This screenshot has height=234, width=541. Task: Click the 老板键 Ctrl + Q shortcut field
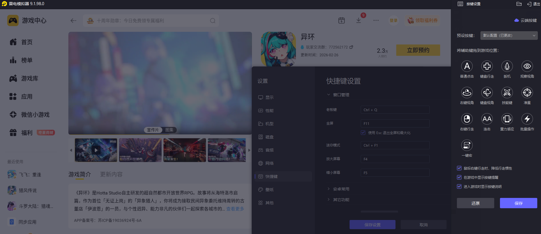point(395,110)
